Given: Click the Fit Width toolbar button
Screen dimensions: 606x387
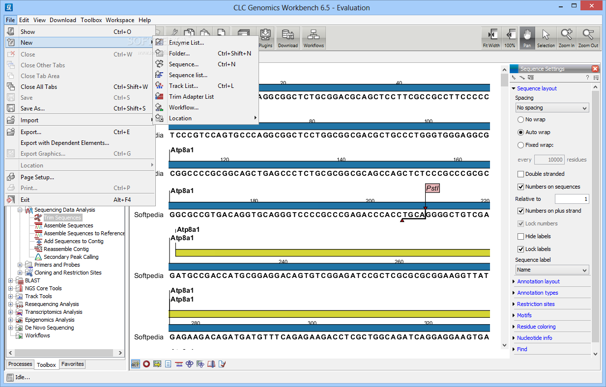Looking at the screenshot, I should [x=491, y=38].
